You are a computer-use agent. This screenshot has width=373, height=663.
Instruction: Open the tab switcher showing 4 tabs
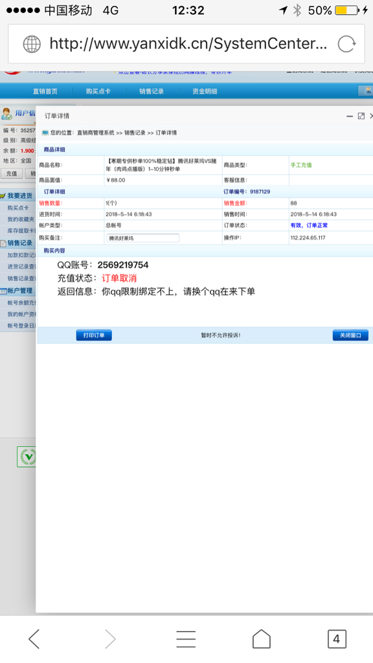point(337,639)
